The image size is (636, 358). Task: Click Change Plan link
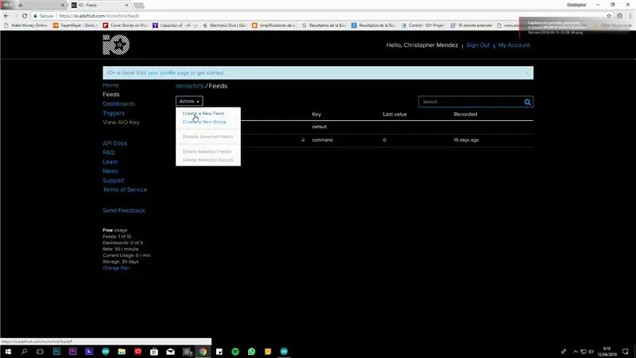[116, 268]
